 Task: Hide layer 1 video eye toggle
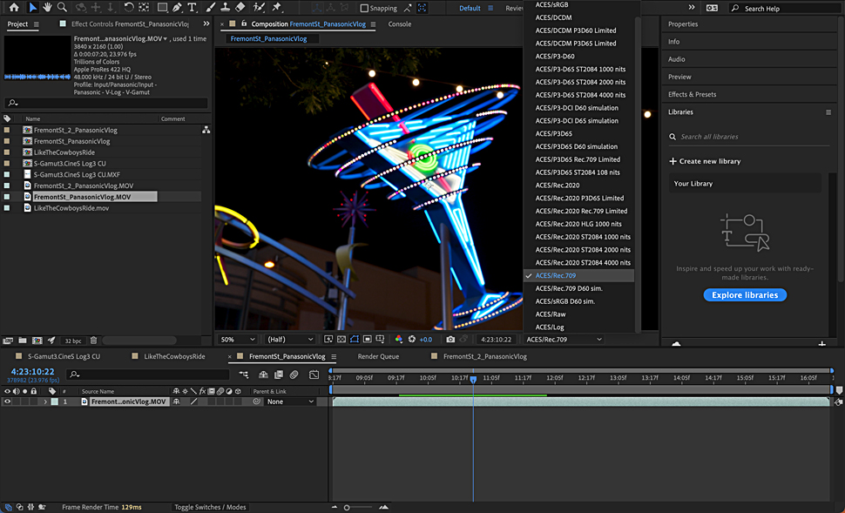tap(7, 402)
